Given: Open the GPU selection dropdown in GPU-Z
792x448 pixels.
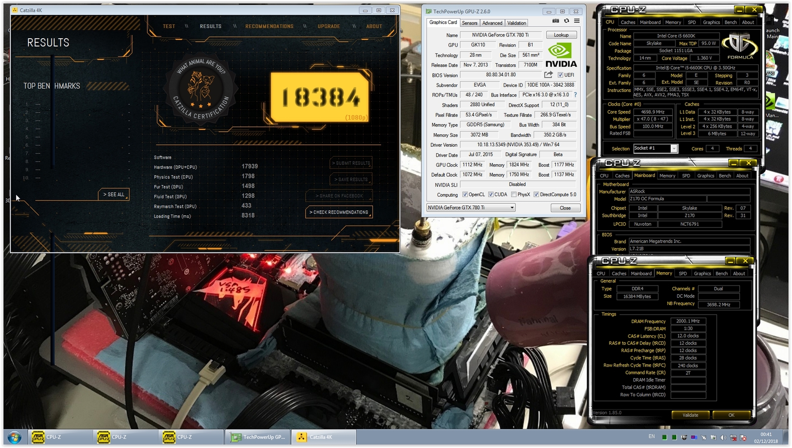Looking at the screenshot, I should (471, 208).
